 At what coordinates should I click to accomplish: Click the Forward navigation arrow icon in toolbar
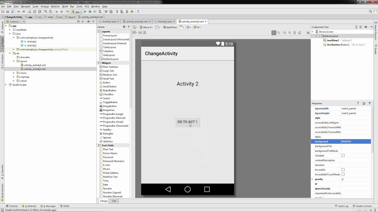coord(61,11)
